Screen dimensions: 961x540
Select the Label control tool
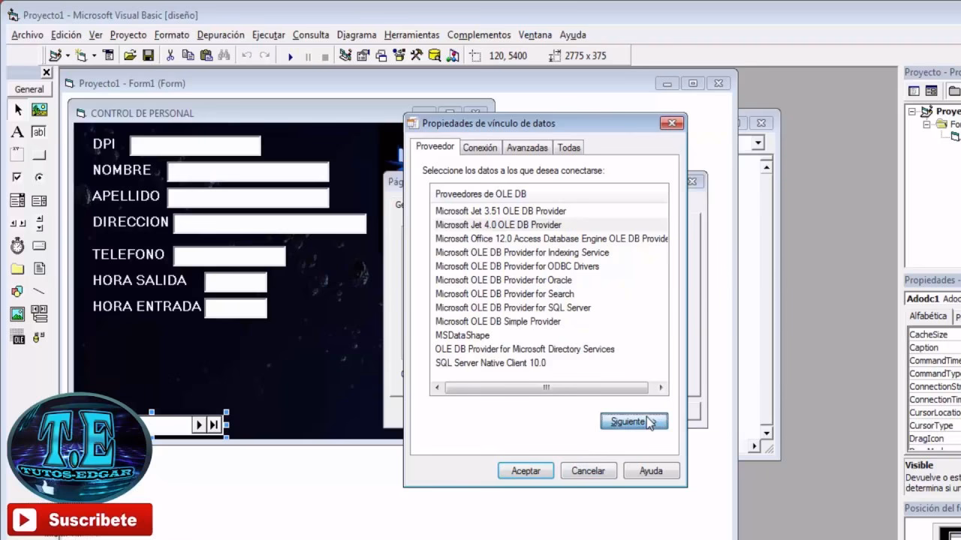(18, 133)
